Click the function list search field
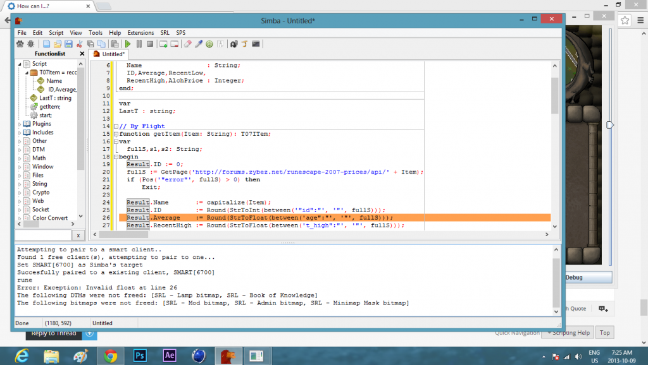The width and height of the screenshot is (648, 365). coord(43,235)
